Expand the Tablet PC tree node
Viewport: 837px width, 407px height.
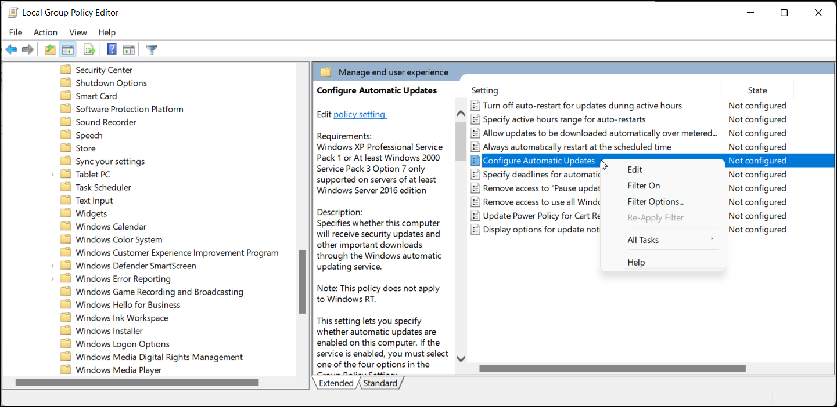click(x=52, y=174)
